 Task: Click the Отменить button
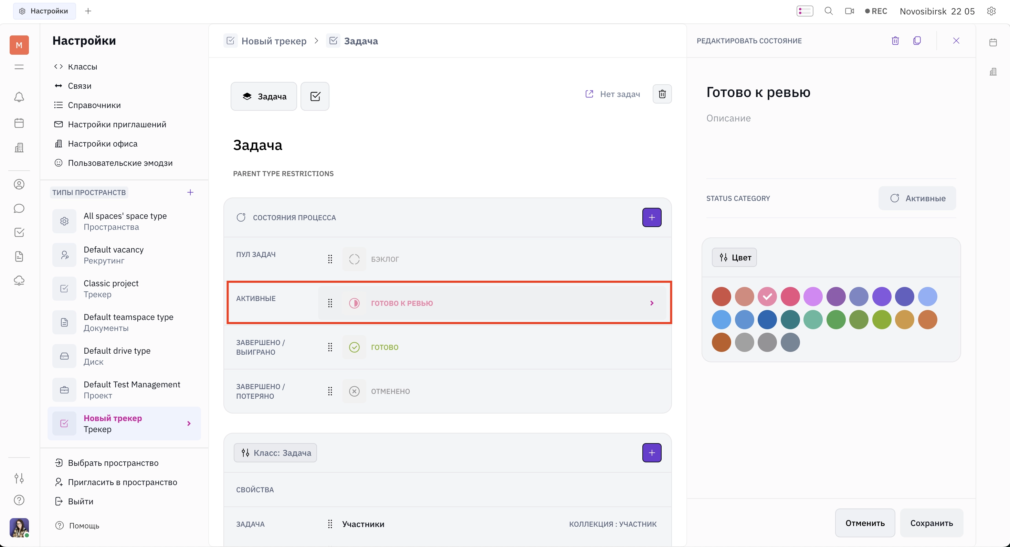(x=865, y=523)
